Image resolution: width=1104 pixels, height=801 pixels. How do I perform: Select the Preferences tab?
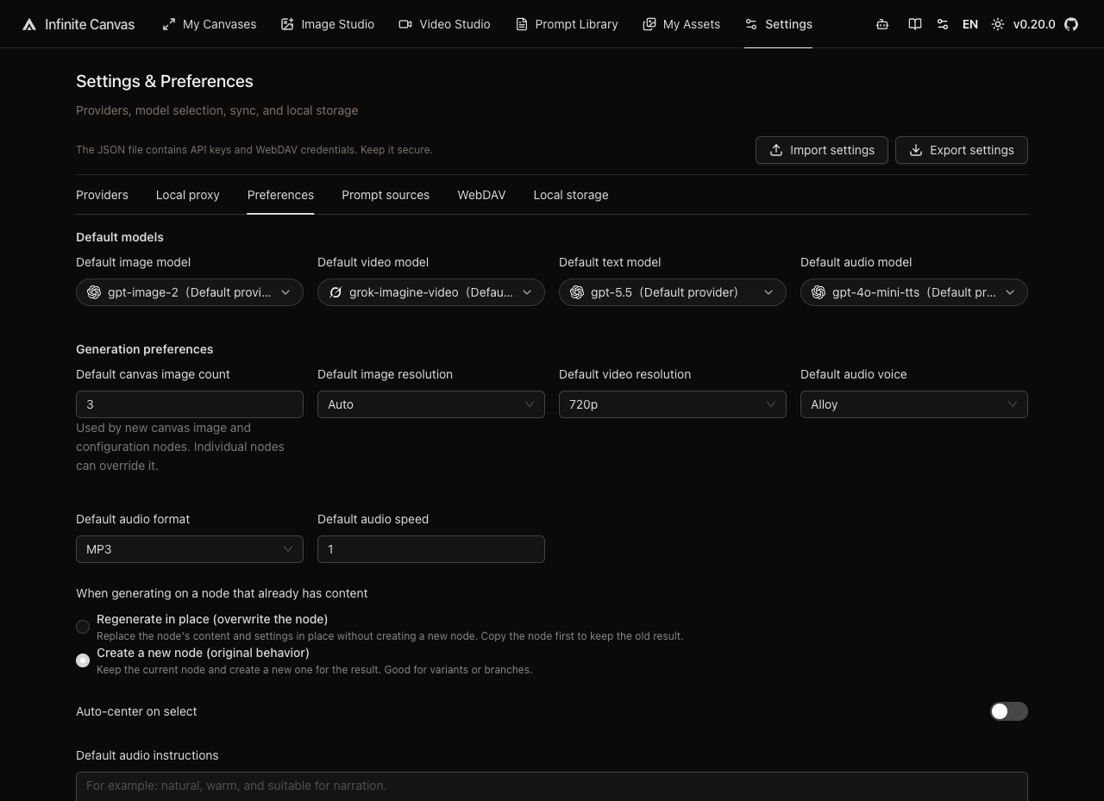click(x=280, y=195)
